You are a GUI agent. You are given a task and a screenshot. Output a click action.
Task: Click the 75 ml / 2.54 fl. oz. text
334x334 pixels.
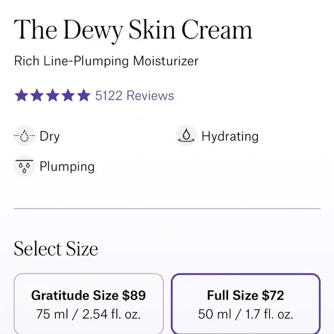[89, 314]
